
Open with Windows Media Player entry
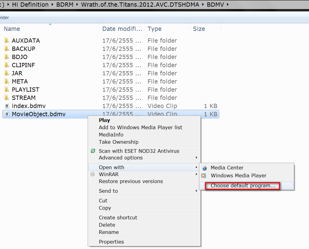tap(239, 175)
